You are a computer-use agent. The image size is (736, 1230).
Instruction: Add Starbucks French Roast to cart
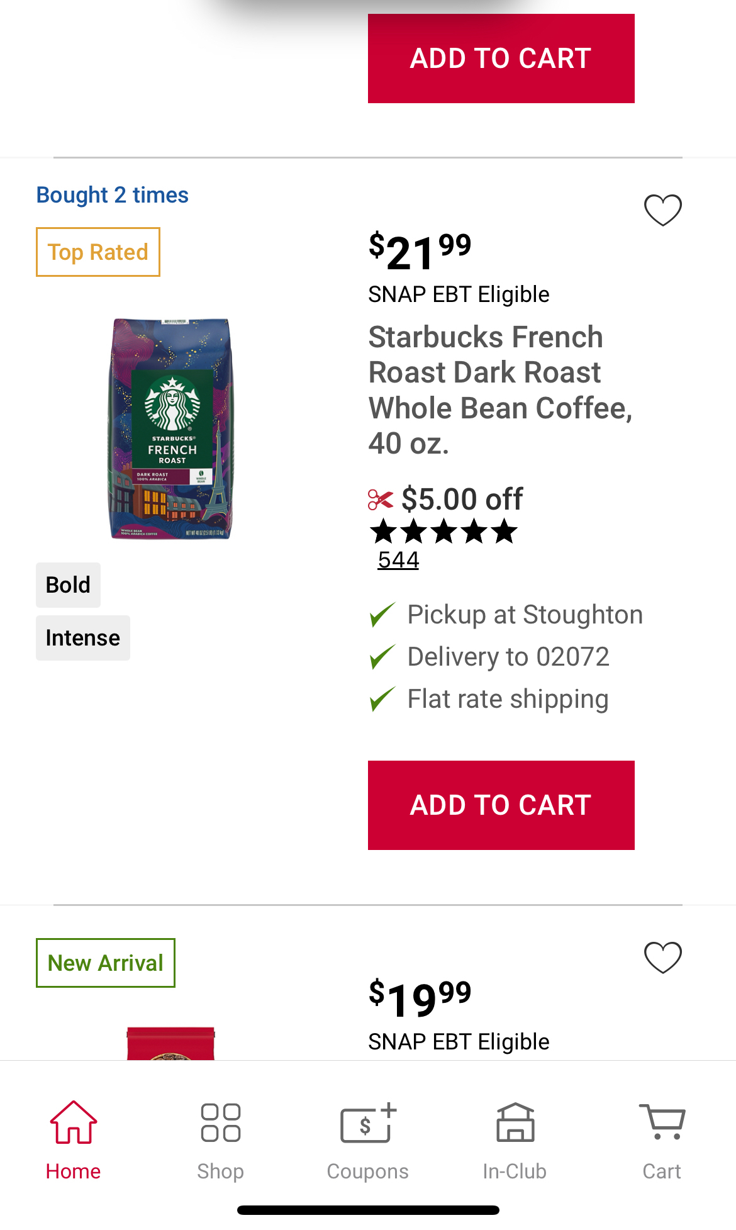[501, 805]
